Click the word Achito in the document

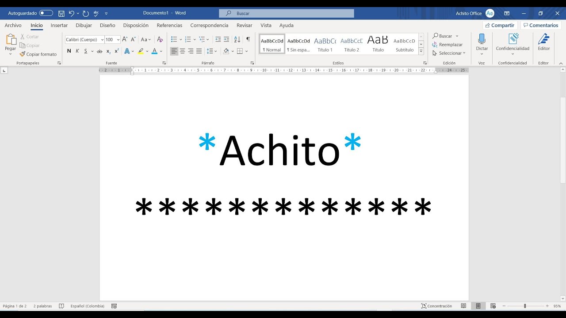pyautogui.click(x=279, y=150)
